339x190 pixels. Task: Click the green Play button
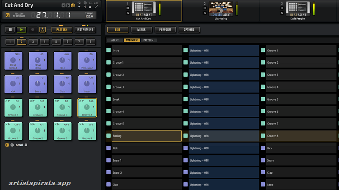(x=21, y=30)
